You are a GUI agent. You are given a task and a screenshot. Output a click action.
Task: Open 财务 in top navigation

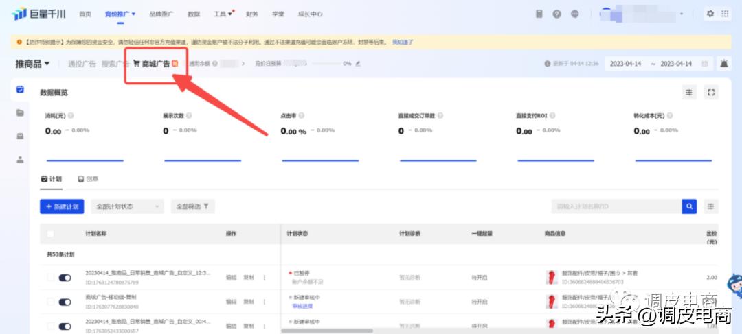pos(252,14)
